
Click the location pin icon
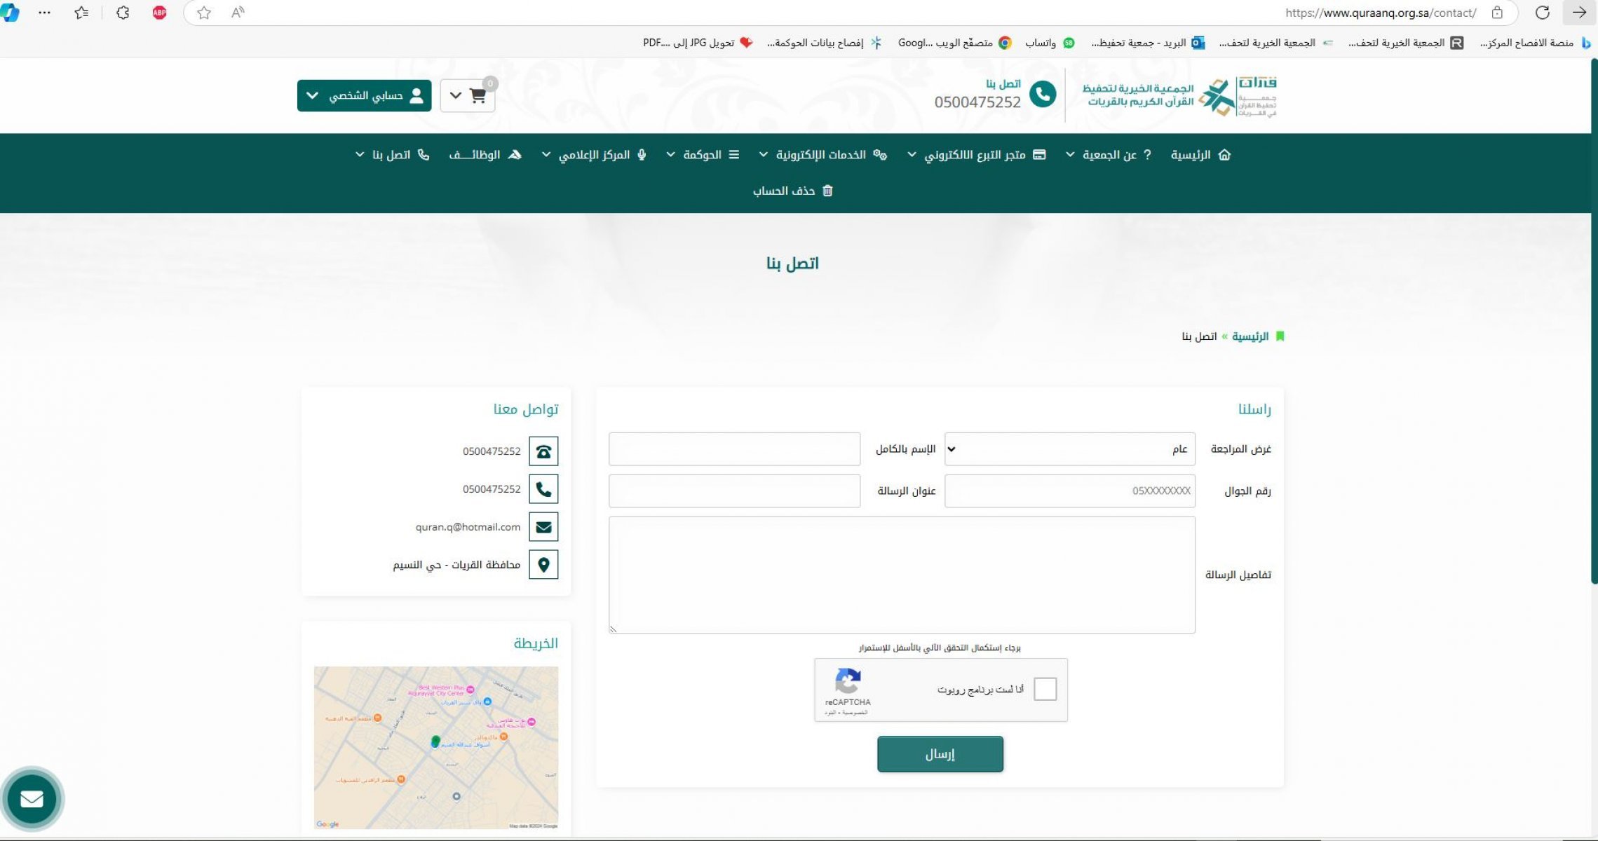(543, 565)
